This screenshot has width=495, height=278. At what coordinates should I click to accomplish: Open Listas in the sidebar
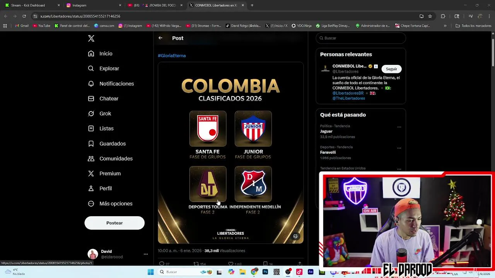101,128
